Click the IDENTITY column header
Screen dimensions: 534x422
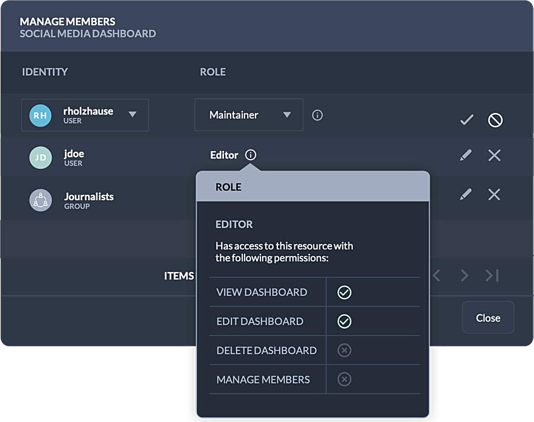[x=45, y=72]
